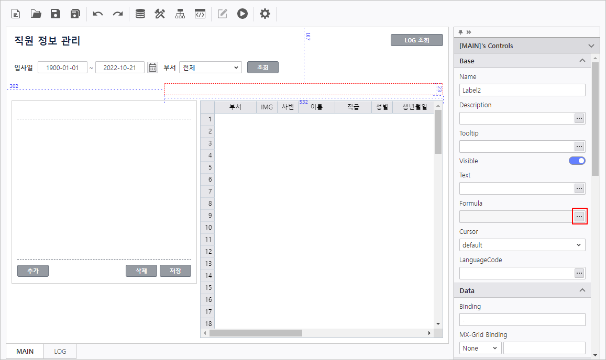
Task: Open the MX-Grid Binding None dropdown
Action: coord(480,348)
